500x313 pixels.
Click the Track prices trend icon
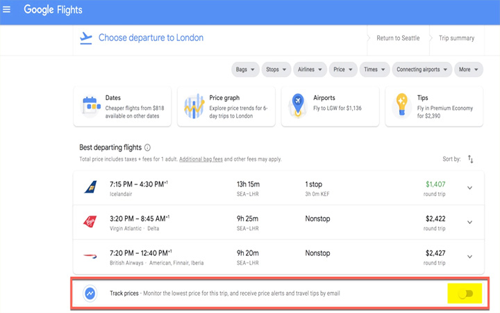click(x=90, y=294)
